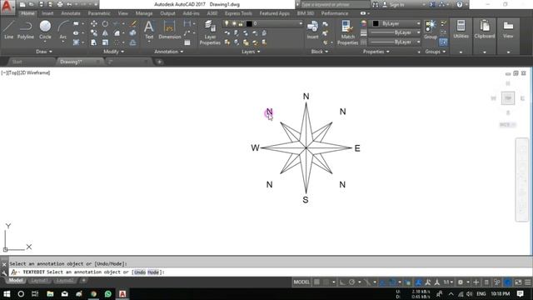Click the black layer color swatch in Layers panel
Screen dimensions: 533x300
249,23
